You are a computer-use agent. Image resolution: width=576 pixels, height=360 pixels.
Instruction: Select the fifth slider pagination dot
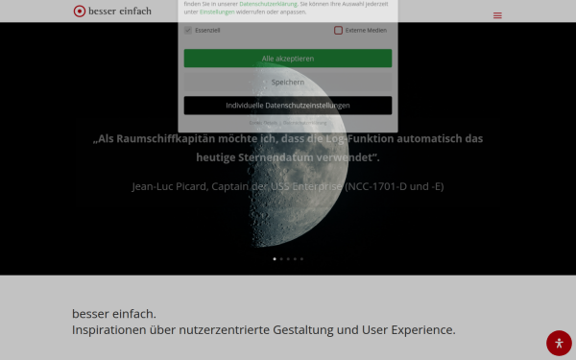point(301,259)
